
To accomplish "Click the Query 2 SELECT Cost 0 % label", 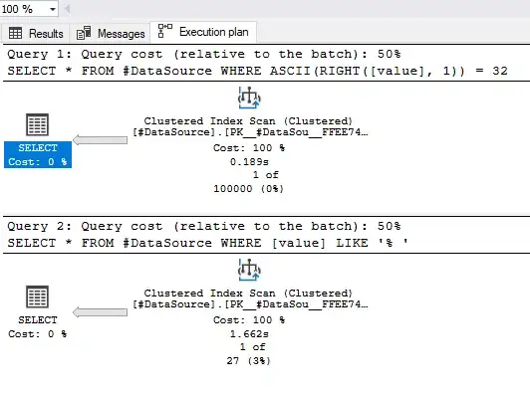I will click(x=38, y=326).
